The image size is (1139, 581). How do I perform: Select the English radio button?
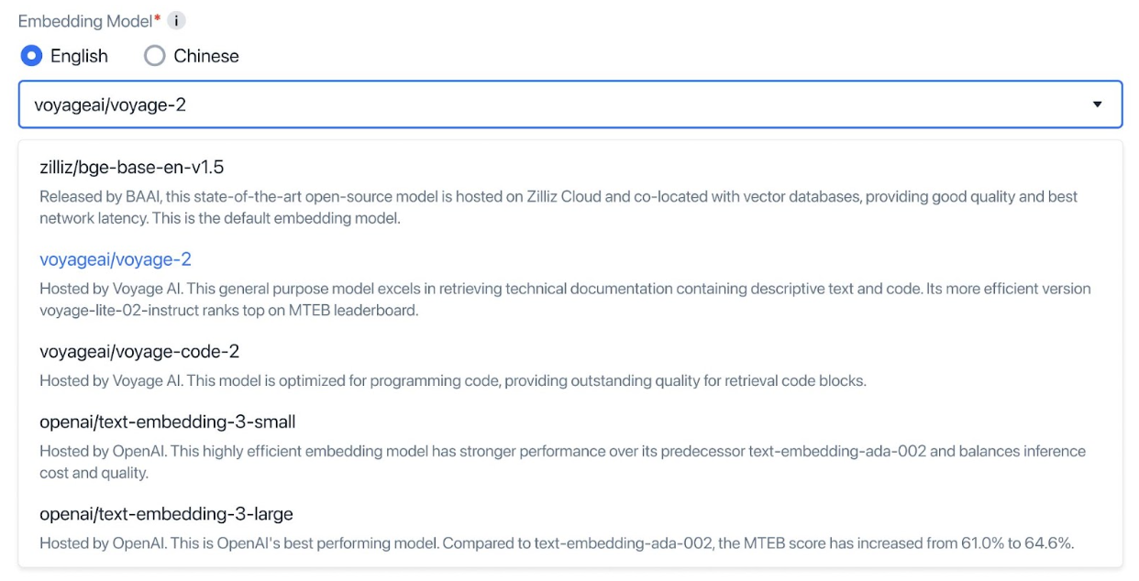[x=30, y=56]
